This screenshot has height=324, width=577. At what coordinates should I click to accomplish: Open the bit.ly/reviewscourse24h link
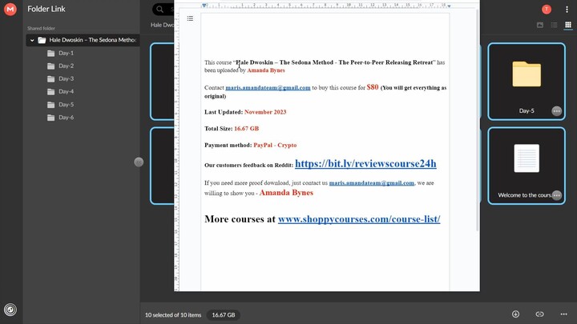[365, 164]
